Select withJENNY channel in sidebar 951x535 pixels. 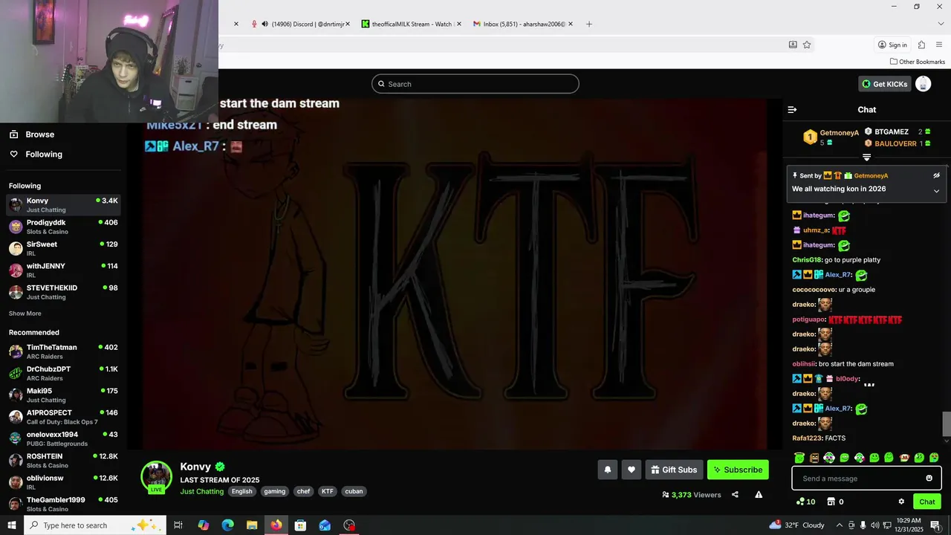63,270
